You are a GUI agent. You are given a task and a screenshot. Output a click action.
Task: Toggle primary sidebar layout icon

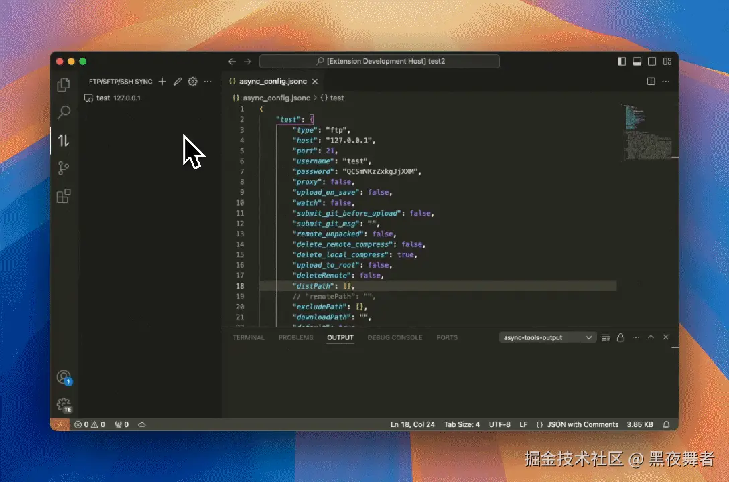(622, 62)
